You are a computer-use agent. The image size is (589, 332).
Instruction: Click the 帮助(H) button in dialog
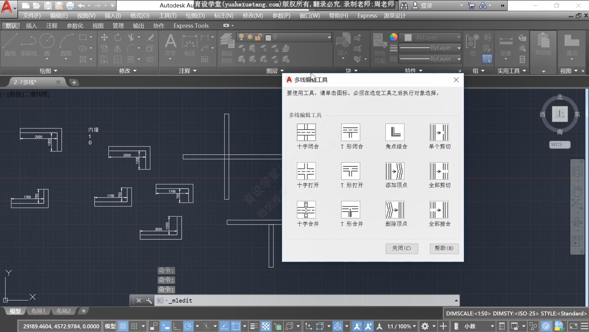[444, 248]
